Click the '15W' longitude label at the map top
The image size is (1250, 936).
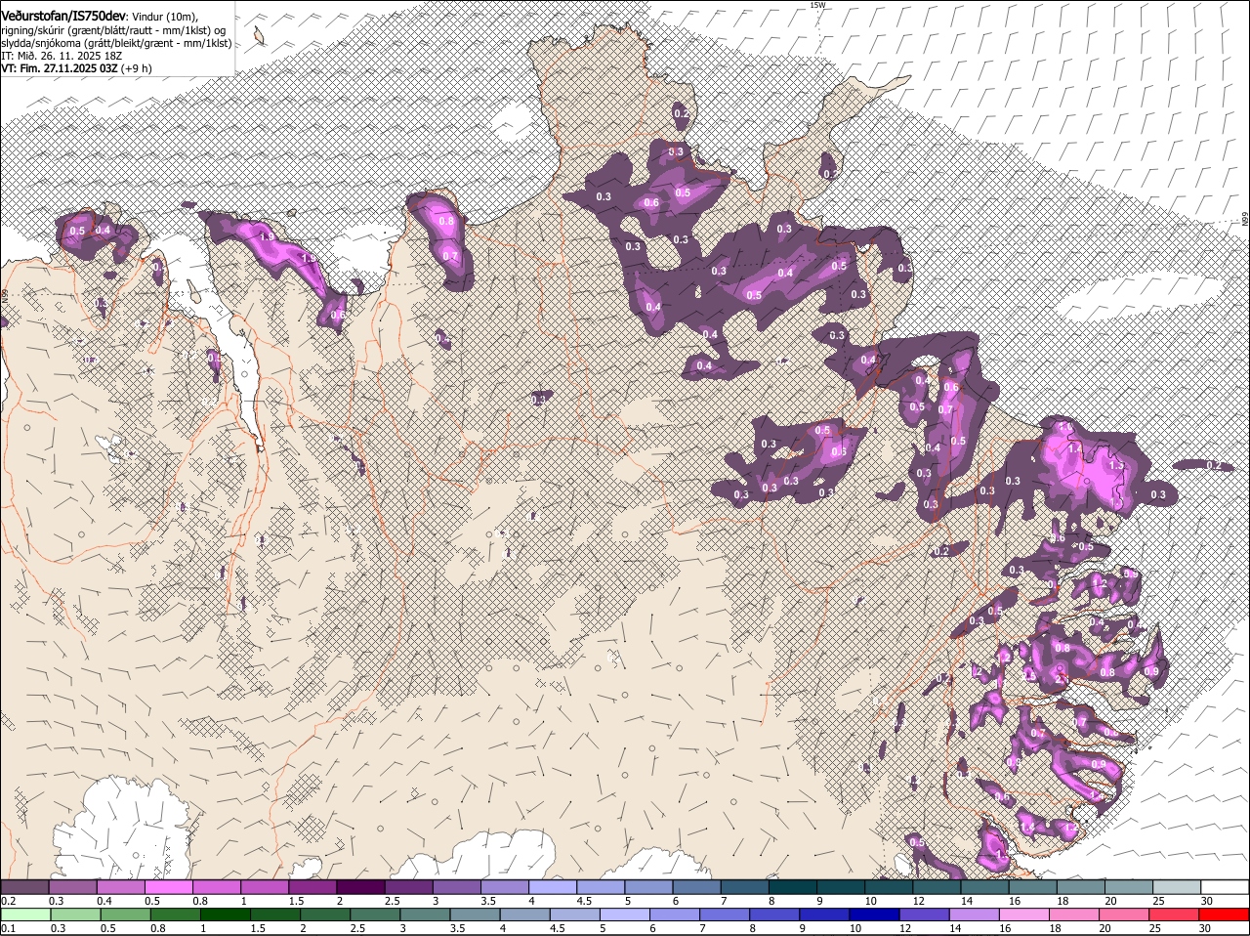point(817,5)
